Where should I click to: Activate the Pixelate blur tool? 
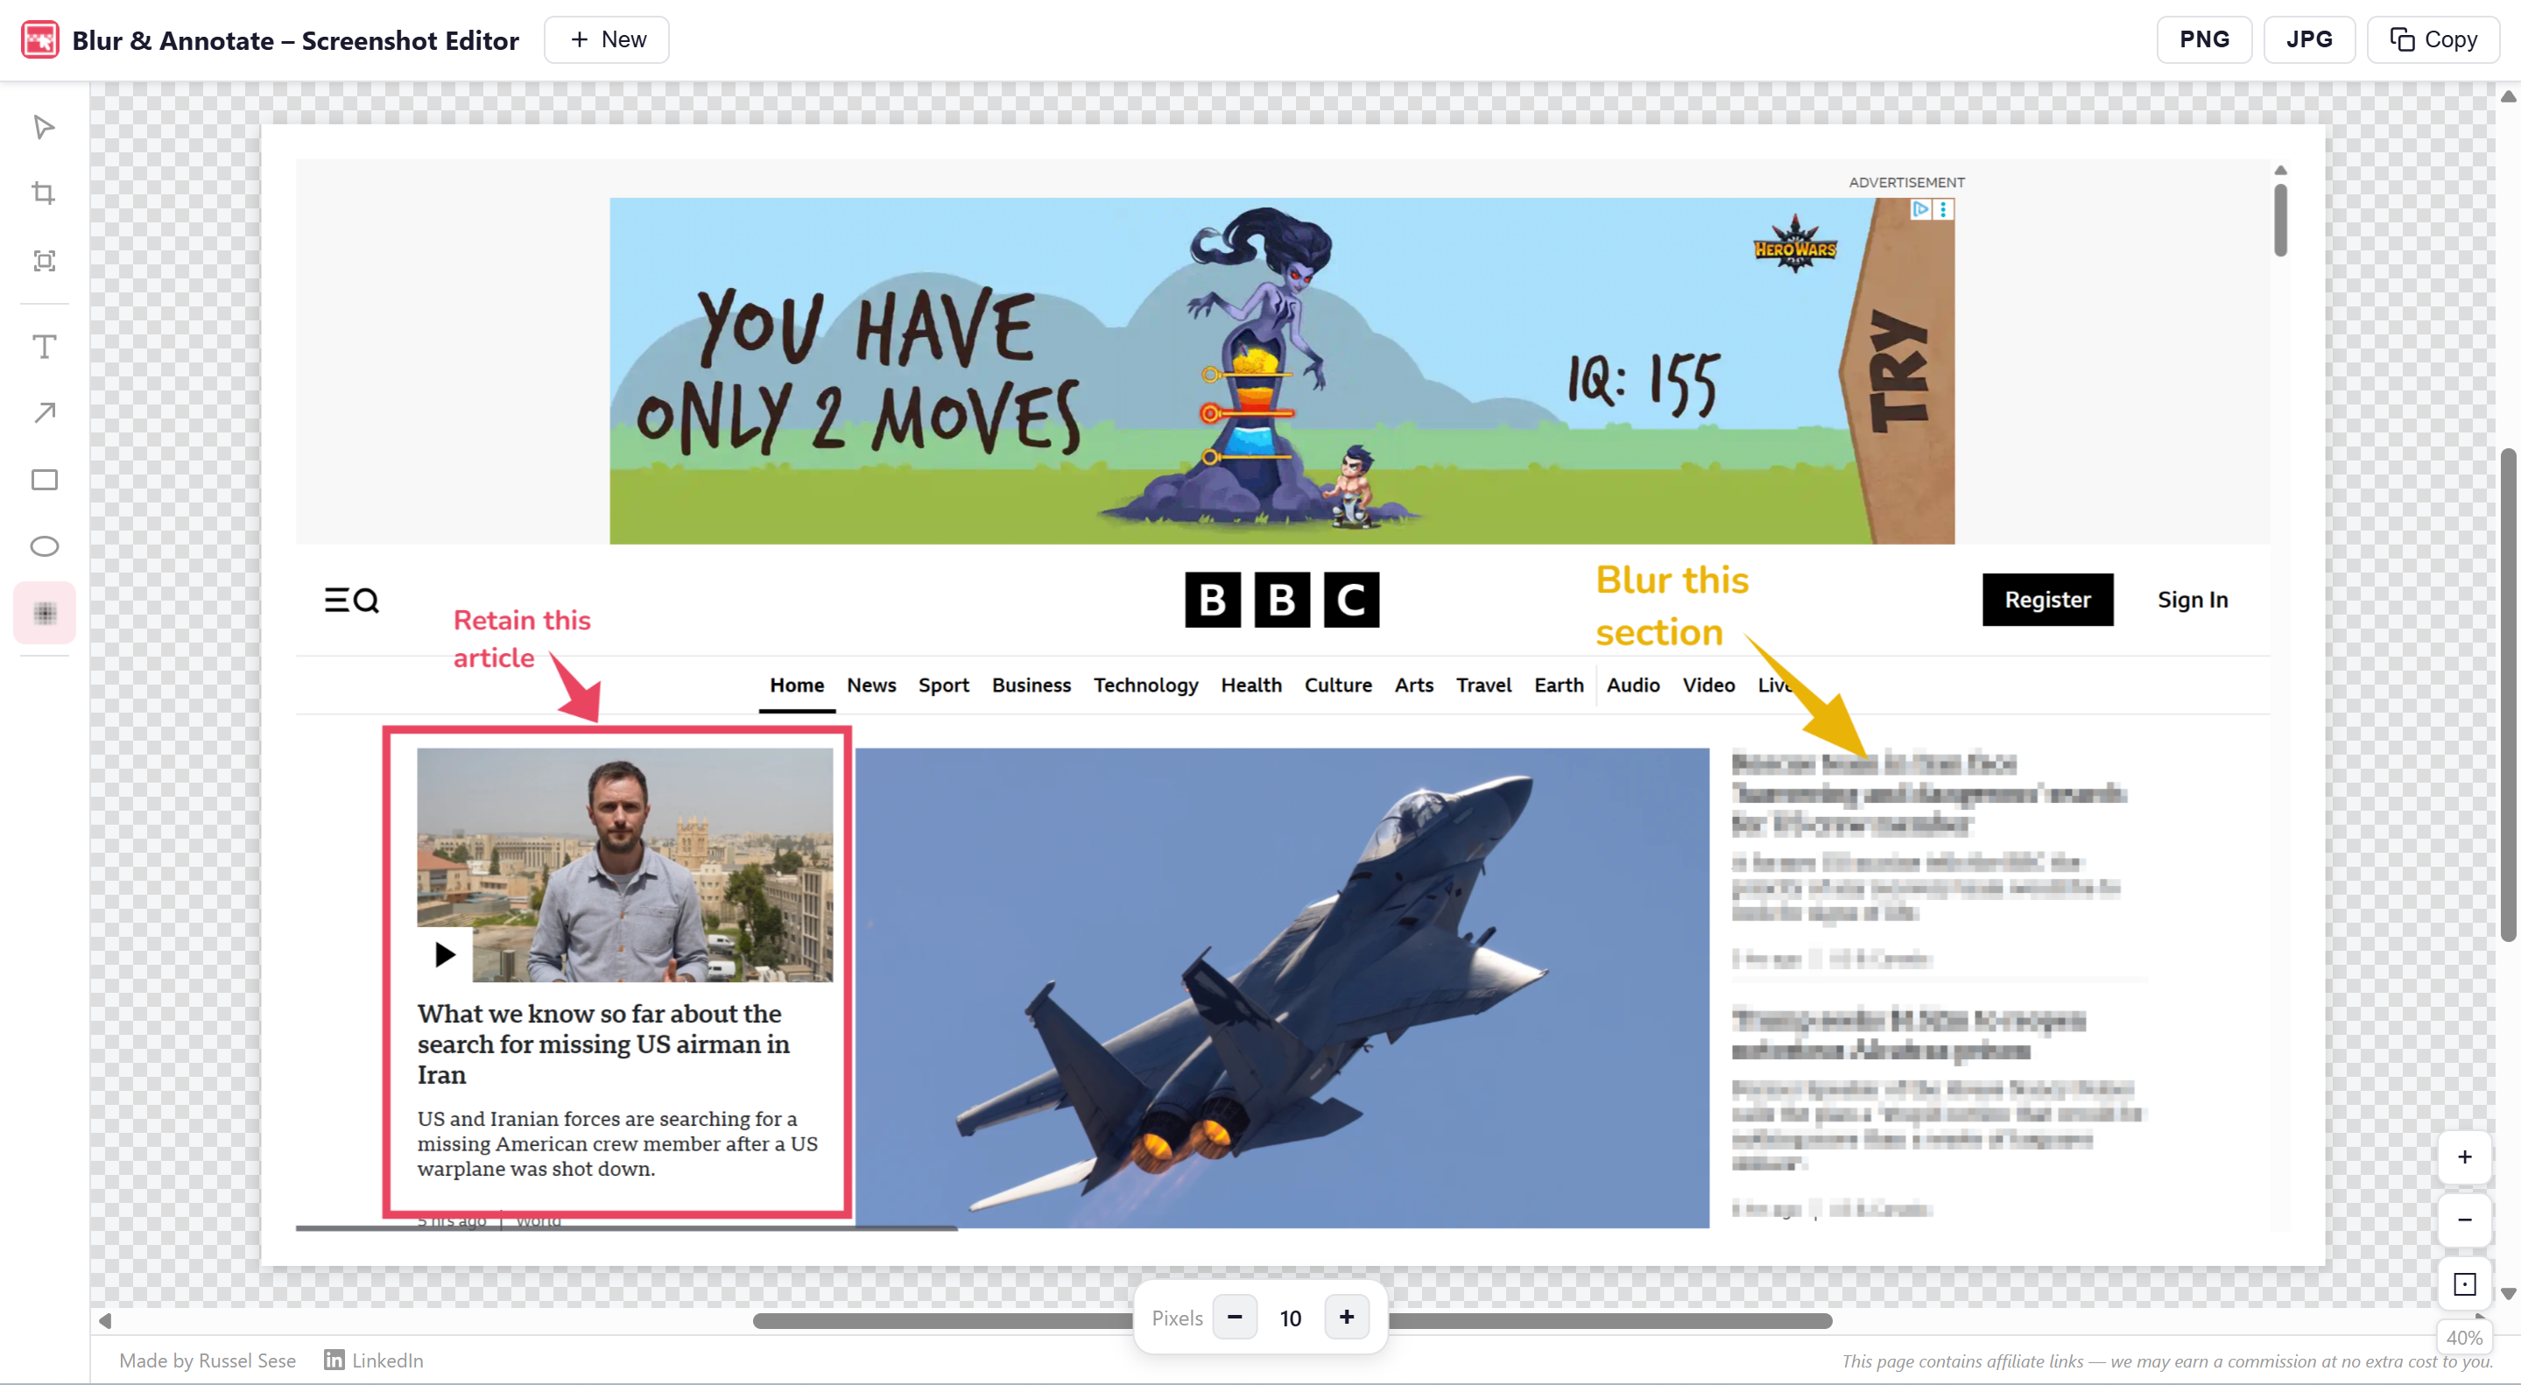click(43, 612)
